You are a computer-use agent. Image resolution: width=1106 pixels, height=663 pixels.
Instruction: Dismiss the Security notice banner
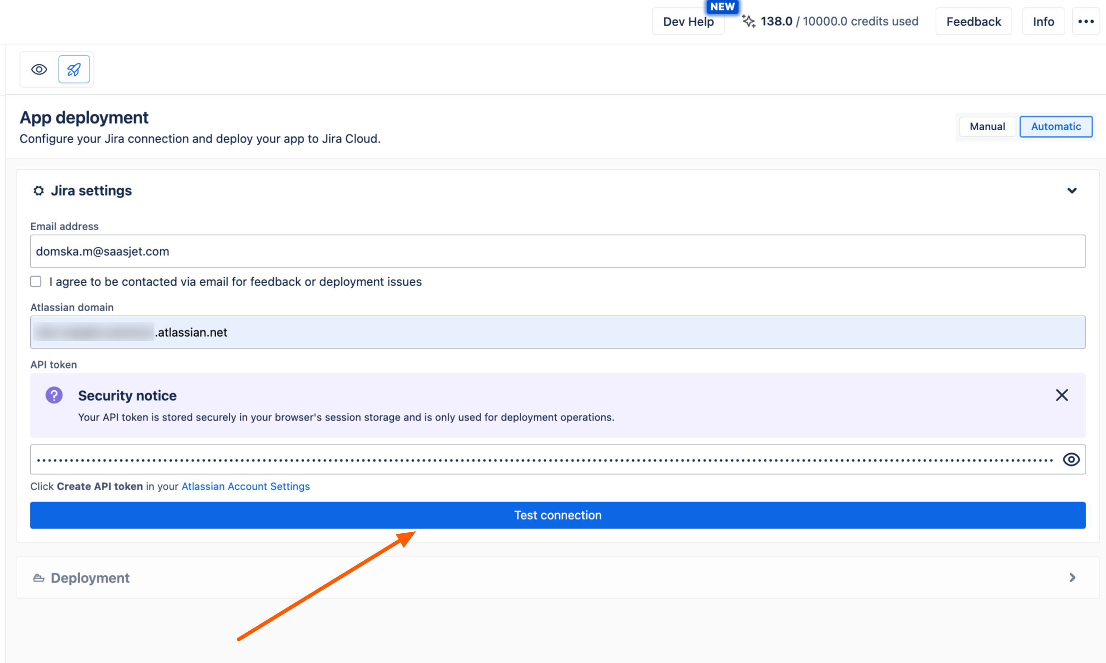coord(1062,395)
